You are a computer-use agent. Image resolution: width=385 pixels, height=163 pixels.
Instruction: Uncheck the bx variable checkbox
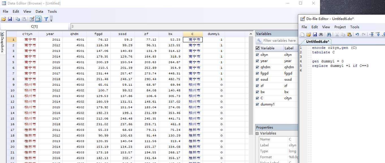[257, 92]
